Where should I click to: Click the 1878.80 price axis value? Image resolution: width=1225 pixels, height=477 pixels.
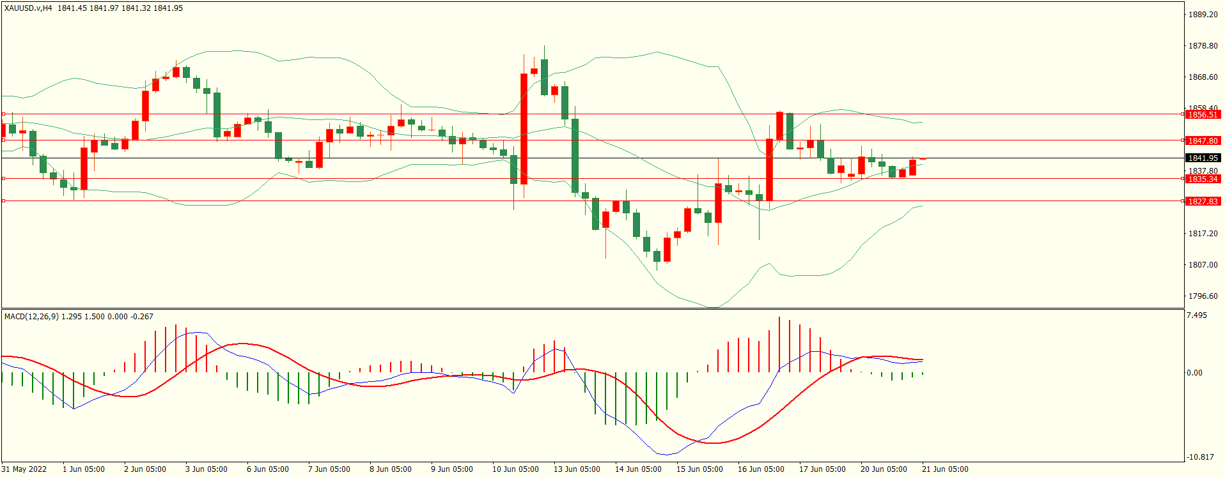[x=1203, y=46]
